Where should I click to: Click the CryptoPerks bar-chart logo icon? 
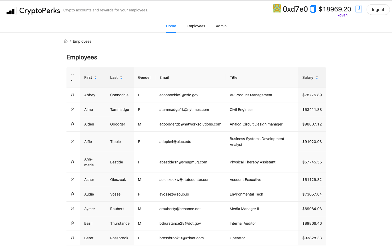pos(12,11)
